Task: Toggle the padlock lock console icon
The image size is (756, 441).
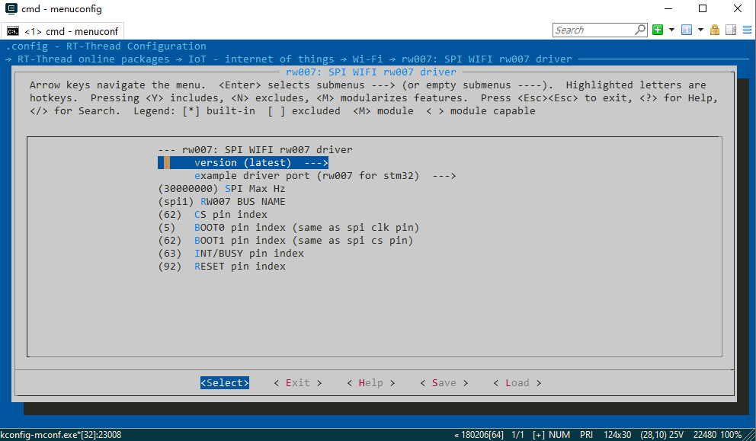Action: (x=715, y=30)
